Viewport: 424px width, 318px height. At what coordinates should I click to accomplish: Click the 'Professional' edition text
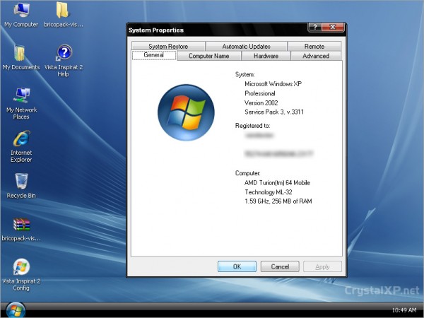pos(260,93)
